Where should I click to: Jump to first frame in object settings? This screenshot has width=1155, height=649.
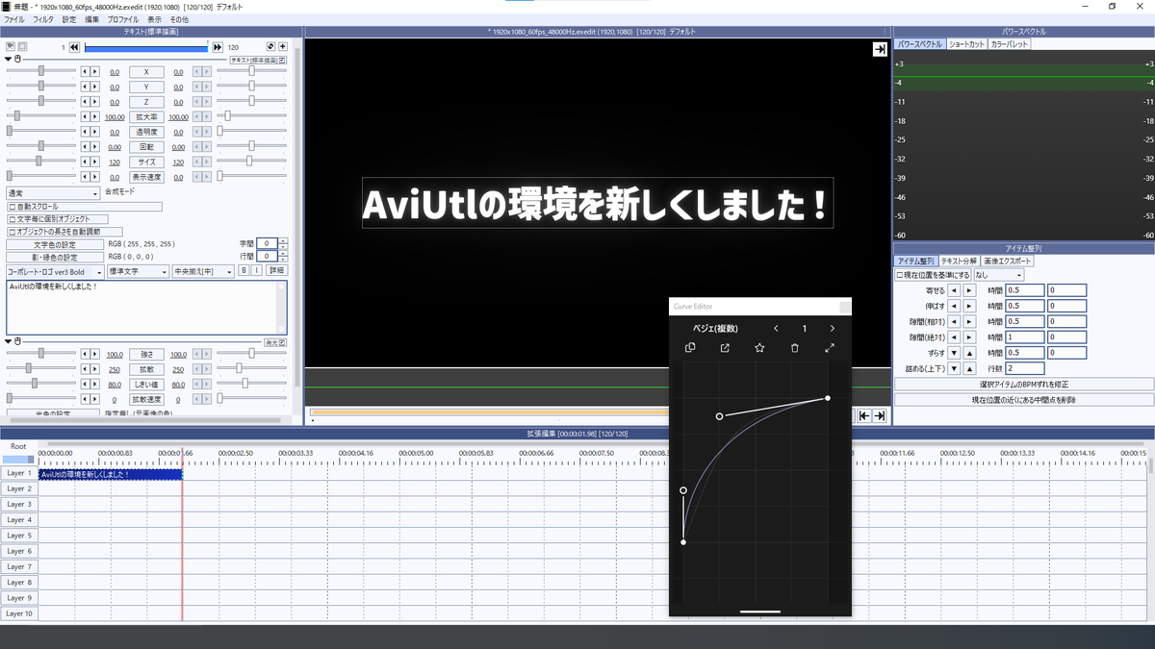tap(74, 46)
